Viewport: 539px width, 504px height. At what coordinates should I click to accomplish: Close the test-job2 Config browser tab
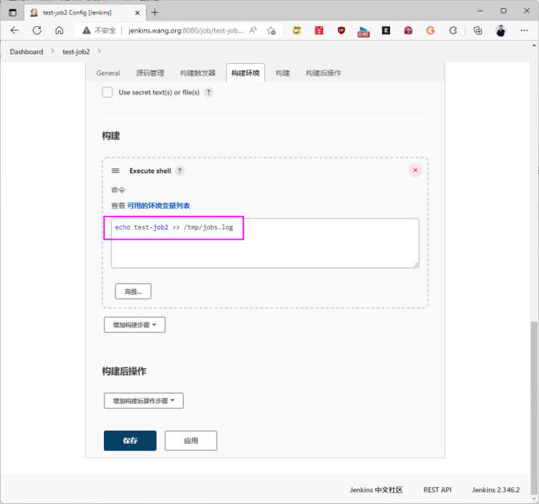pyautogui.click(x=137, y=13)
